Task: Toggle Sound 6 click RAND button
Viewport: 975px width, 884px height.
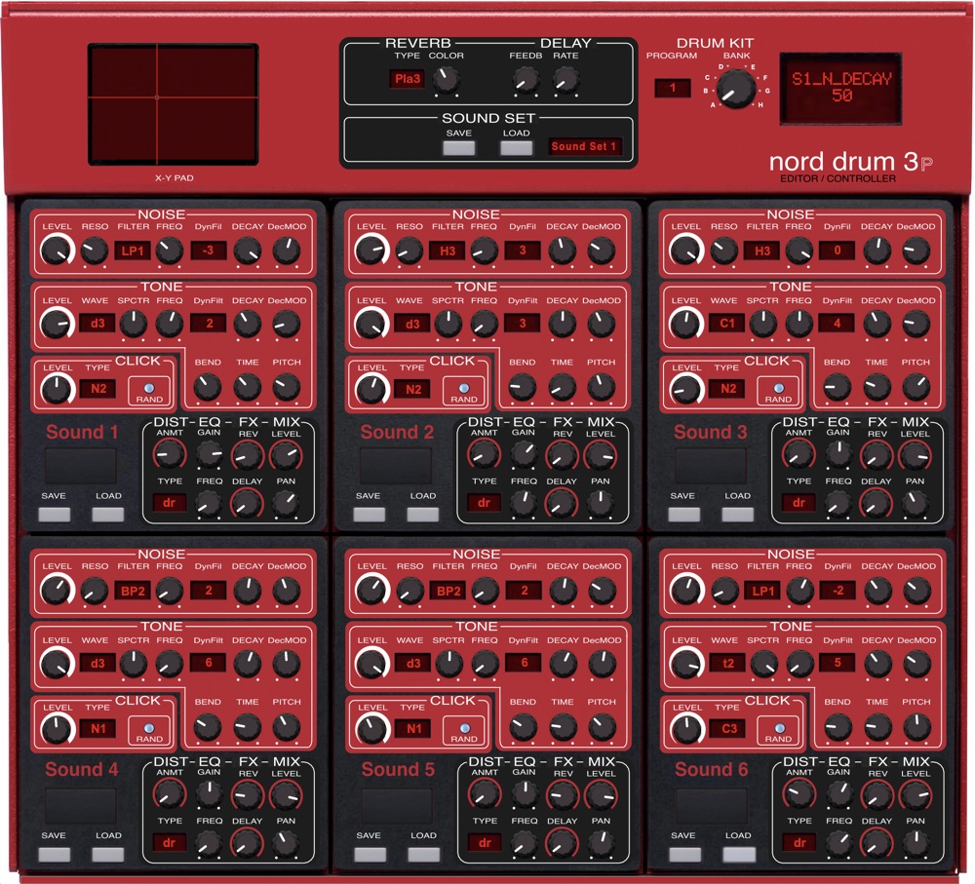Action: coord(778,730)
